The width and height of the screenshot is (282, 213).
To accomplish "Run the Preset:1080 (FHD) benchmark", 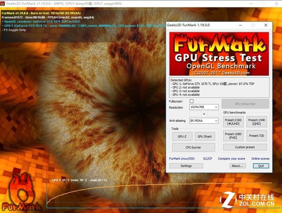I will click(x=233, y=136).
